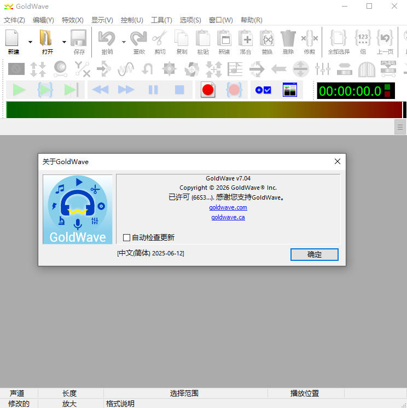This screenshot has width=407, height=408.
Task: Click the GoldWave logo image in dialog
Action: pyautogui.click(x=78, y=209)
